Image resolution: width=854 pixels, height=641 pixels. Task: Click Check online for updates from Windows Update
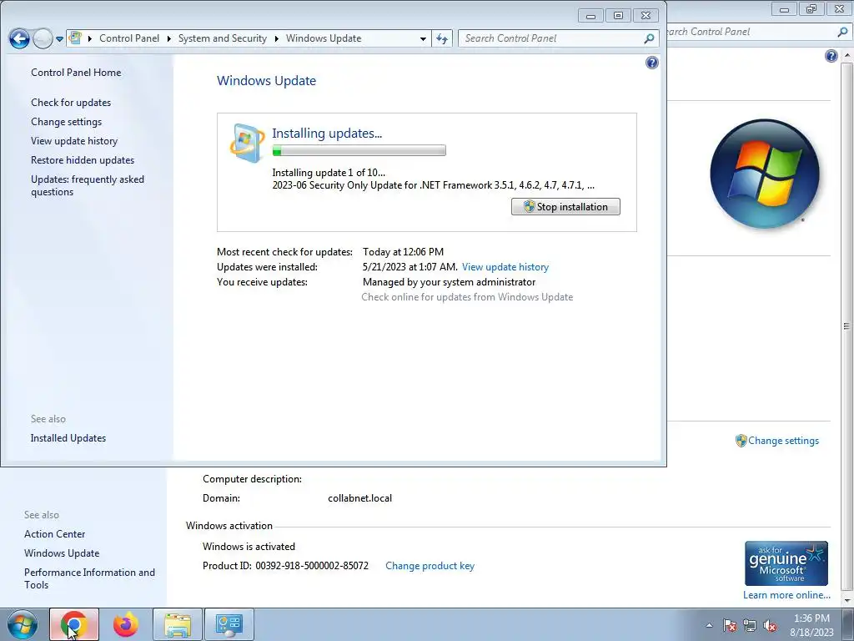tap(467, 297)
